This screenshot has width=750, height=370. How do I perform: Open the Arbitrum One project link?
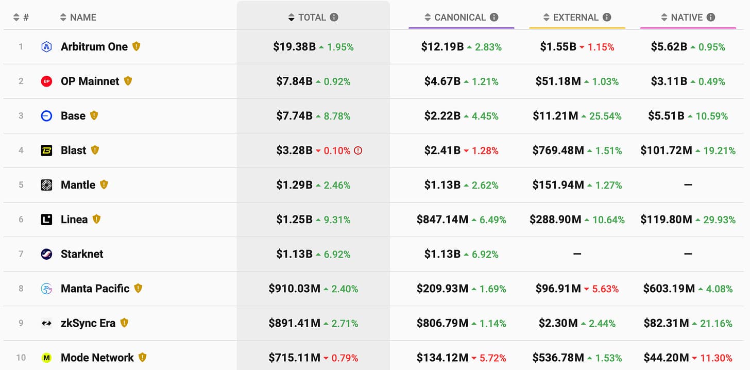tap(94, 46)
